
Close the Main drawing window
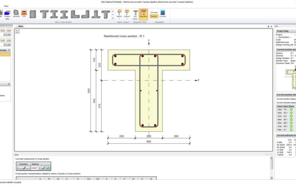271,26
